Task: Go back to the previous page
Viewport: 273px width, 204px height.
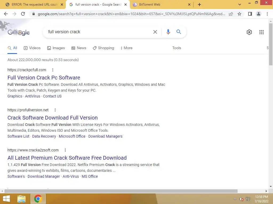Action: click(x=6, y=14)
